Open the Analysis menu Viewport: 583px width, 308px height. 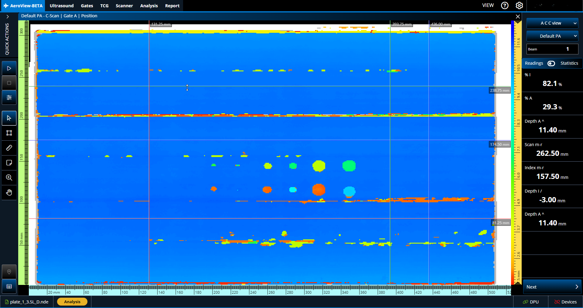[149, 6]
